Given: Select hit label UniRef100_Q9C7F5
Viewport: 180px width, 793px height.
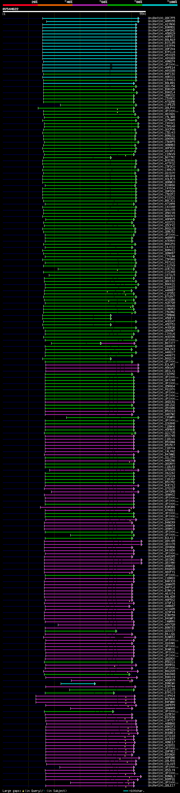Looking at the screenshot, I should [x=161, y=18].
